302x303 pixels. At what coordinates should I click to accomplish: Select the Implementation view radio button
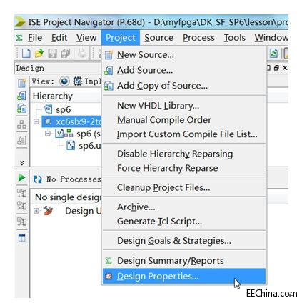[64, 81]
